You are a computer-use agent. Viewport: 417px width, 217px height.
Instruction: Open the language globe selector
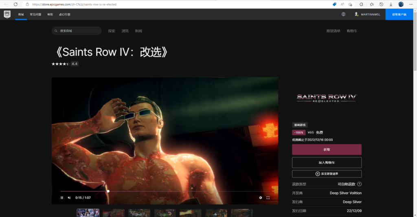pos(343,14)
